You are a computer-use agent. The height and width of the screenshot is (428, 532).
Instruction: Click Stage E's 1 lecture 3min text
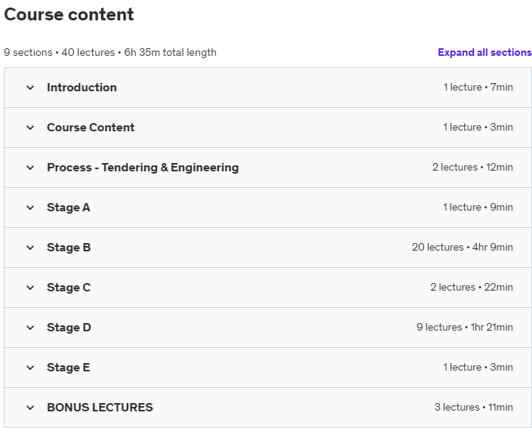click(478, 368)
